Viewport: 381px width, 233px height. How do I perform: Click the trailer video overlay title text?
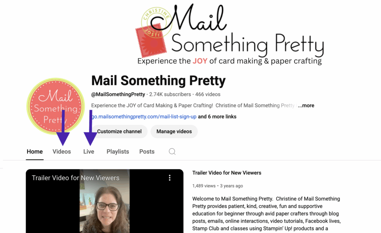pos(76,178)
